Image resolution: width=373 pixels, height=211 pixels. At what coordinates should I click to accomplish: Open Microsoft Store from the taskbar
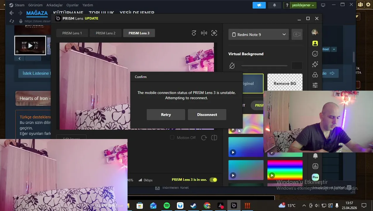point(140,205)
